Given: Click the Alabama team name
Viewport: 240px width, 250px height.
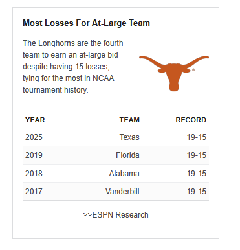Looking at the screenshot, I should (x=124, y=174).
